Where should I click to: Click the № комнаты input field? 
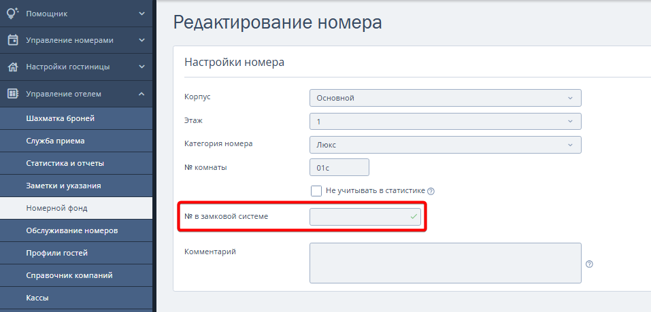tap(339, 167)
